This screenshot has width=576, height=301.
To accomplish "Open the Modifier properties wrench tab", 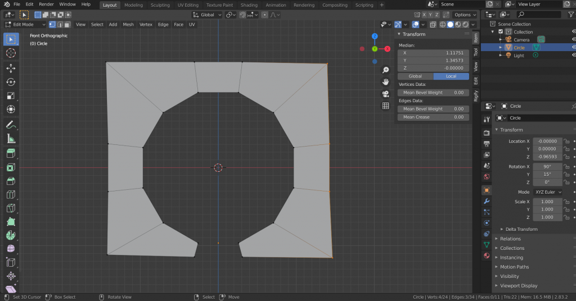I will tap(487, 201).
